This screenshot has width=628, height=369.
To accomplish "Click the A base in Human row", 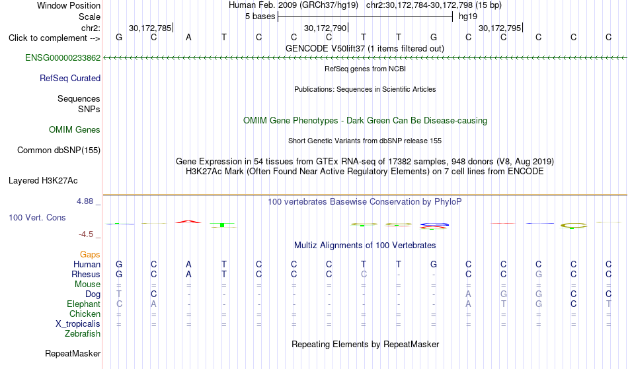I will click(x=188, y=264).
